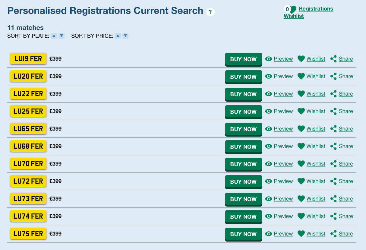Sort by price descending arrow
Image resolution: width=366 pixels, height=250 pixels.
point(126,36)
